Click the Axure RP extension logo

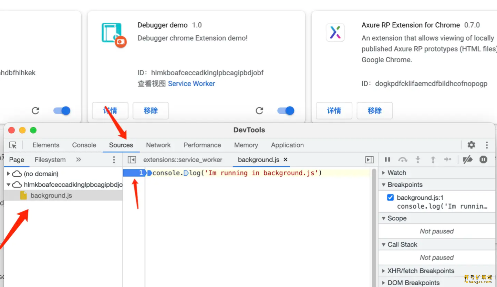(x=335, y=33)
